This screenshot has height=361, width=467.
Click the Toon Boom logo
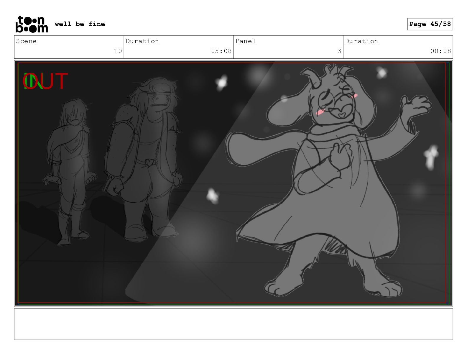pos(32,24)
